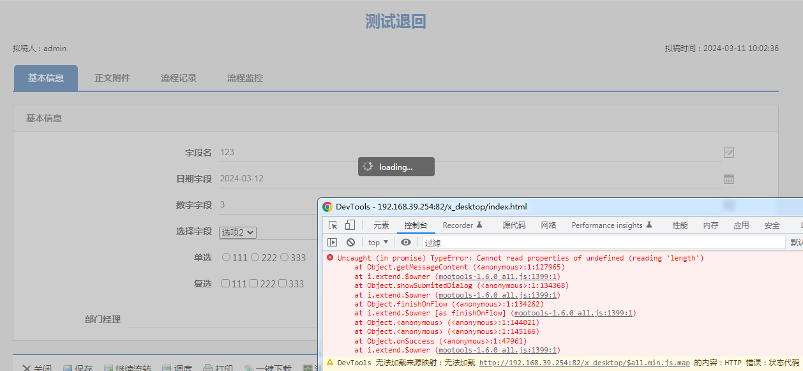
Task: Click the 一键下载 download button
Action: [267, 368]
